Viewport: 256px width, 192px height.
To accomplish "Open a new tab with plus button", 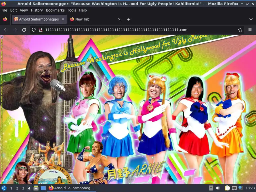I will point(128,19).
